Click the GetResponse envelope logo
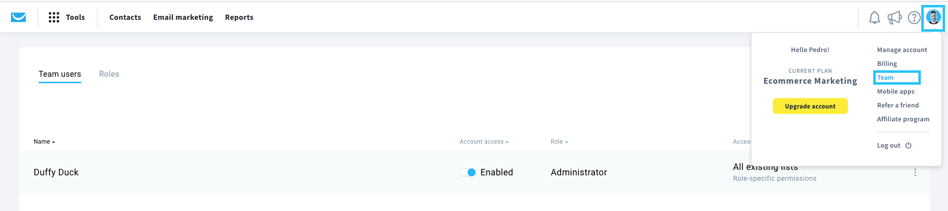 coord(18,17)
